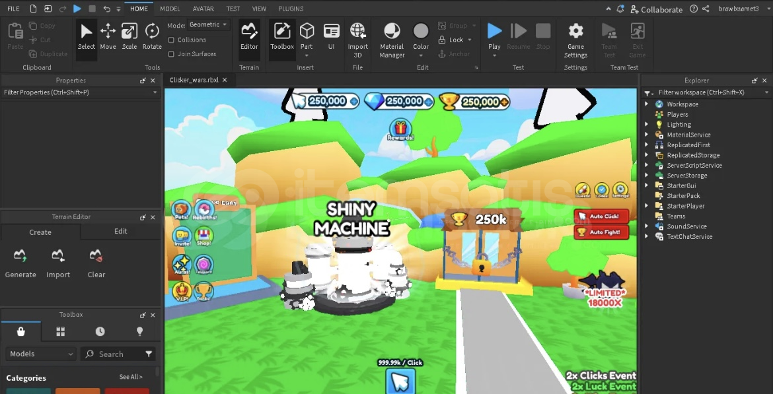Screen dimensions: 773x394
Task: Click the Auto Fight! game button
Action: pos(601,232)
